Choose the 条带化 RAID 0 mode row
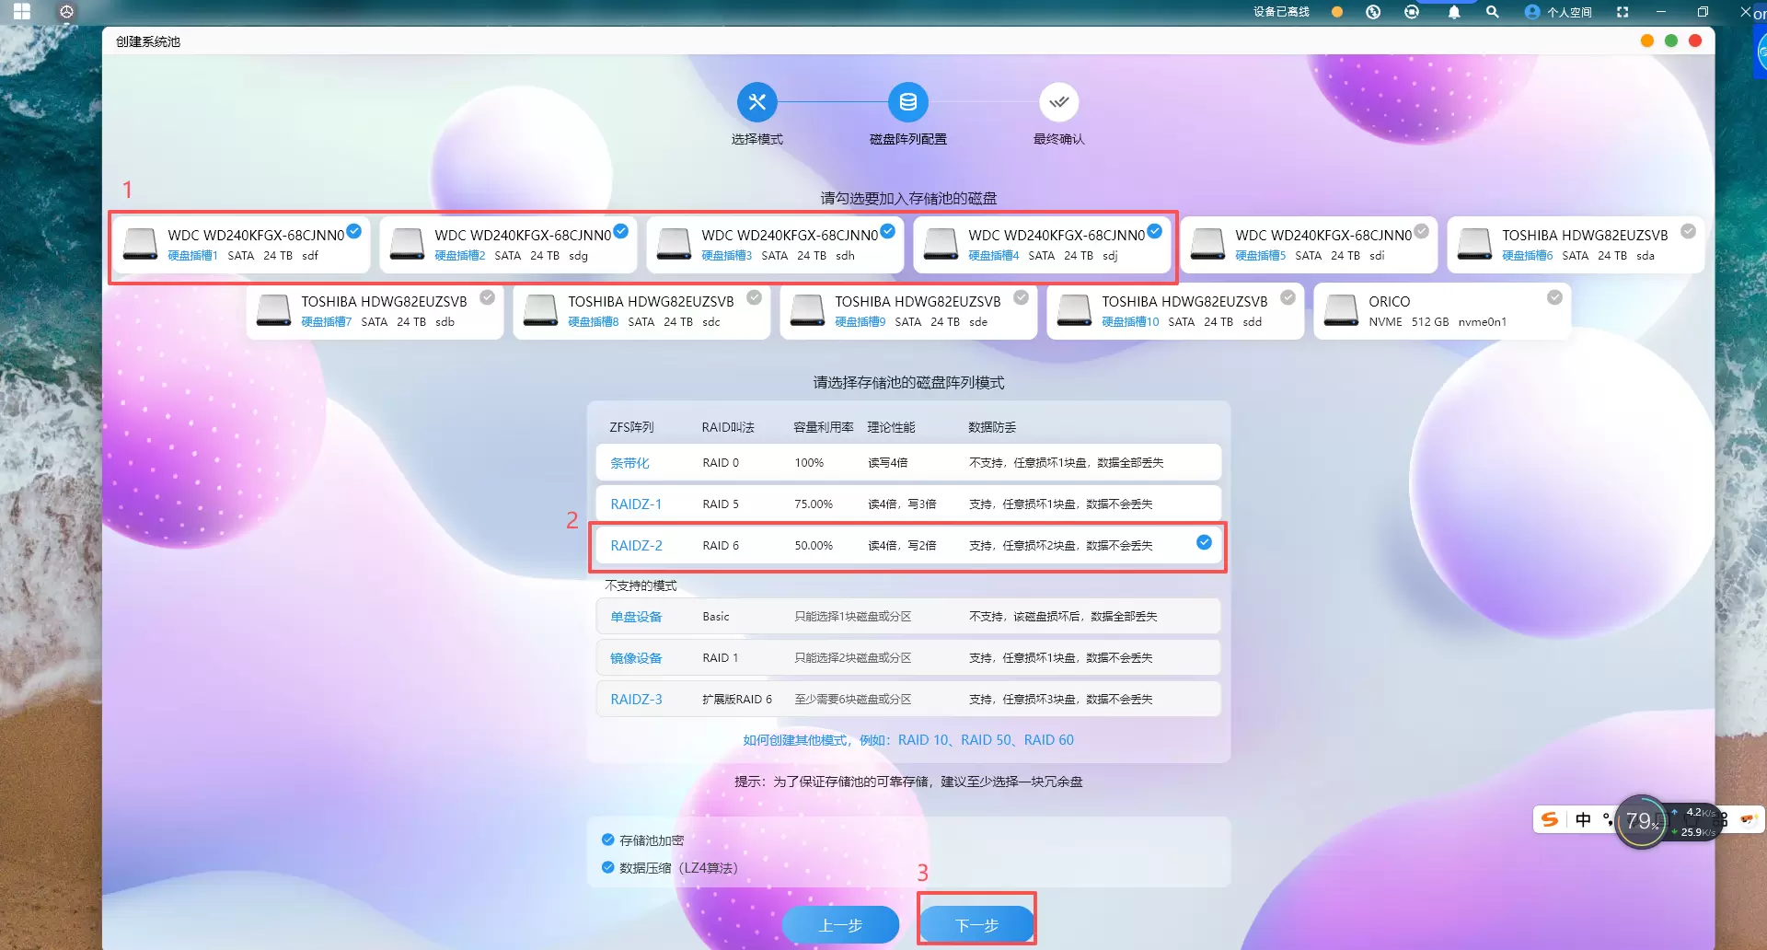The height and width of the screenshot is (950, 1767). pyautogui.click(x=907, y=462)
